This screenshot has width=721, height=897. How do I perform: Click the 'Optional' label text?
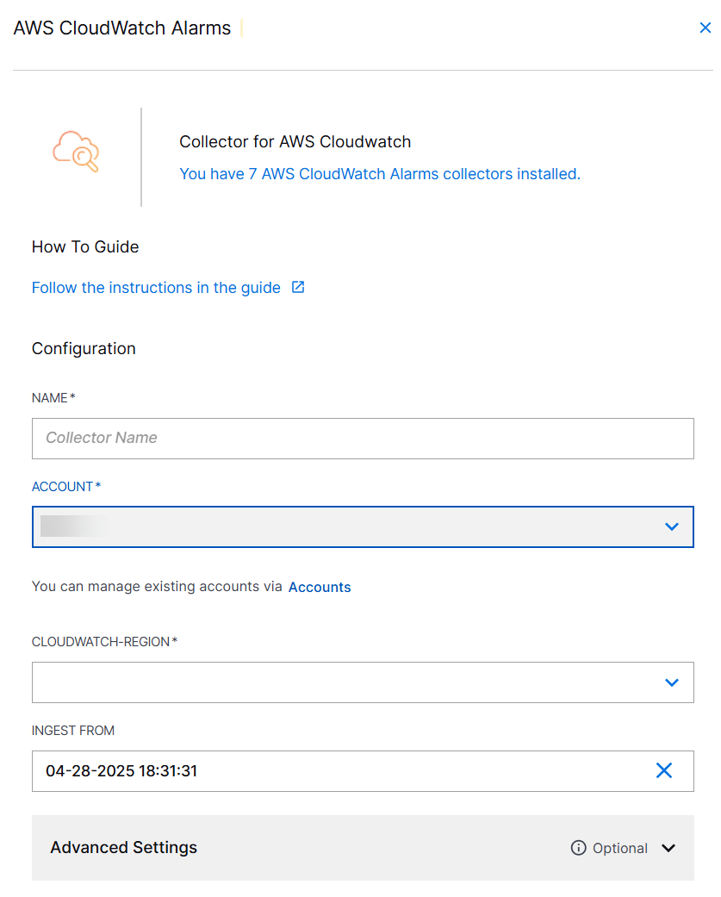tap(620, 849)
